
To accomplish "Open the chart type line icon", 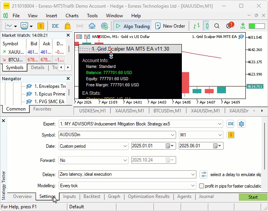I will tap(8, 26).
